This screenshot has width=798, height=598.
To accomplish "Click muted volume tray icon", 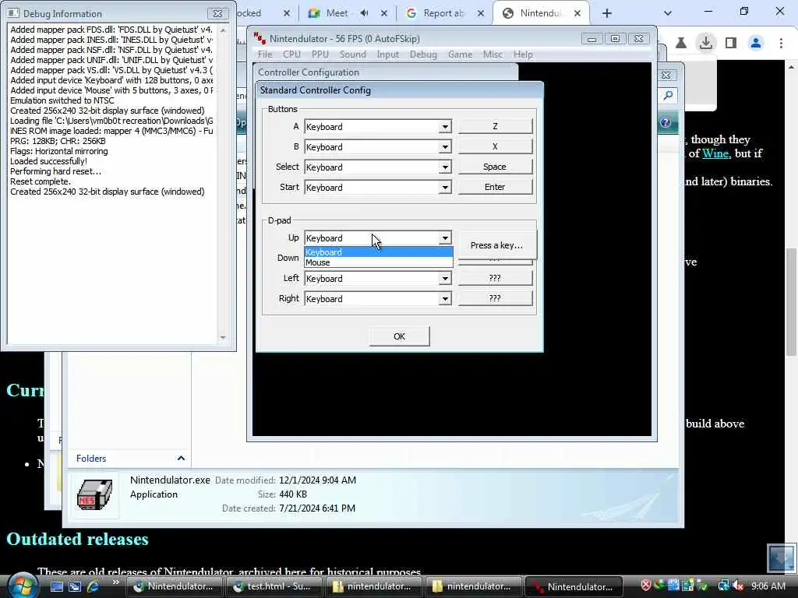I will tap(738, 586).
